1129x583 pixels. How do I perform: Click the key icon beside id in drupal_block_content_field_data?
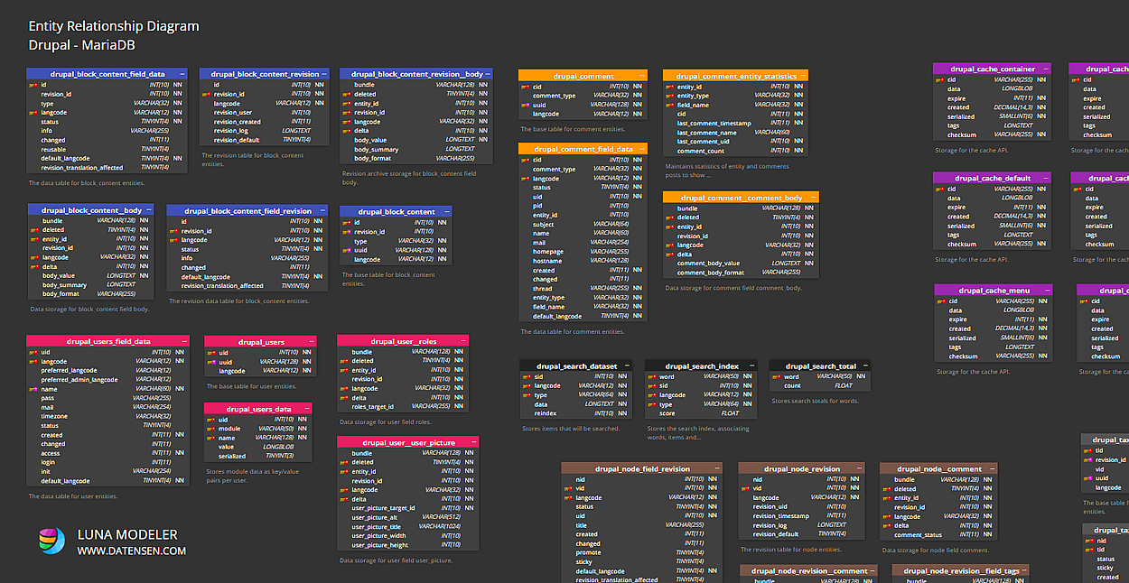[x=33, y=85]
